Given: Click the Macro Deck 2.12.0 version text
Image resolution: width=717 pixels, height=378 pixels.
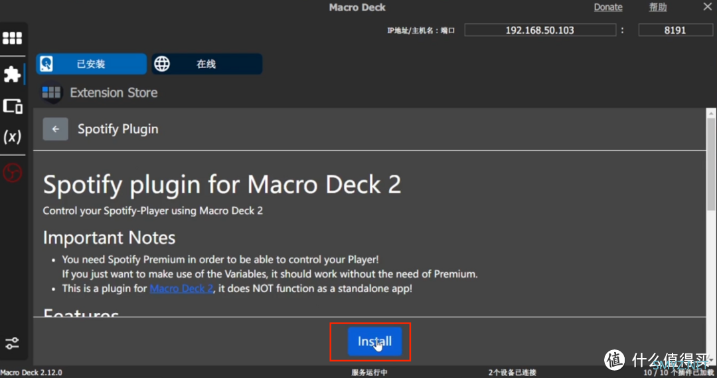Looking at the screenshot, I should pyautogui.click(x=31, y=373).
